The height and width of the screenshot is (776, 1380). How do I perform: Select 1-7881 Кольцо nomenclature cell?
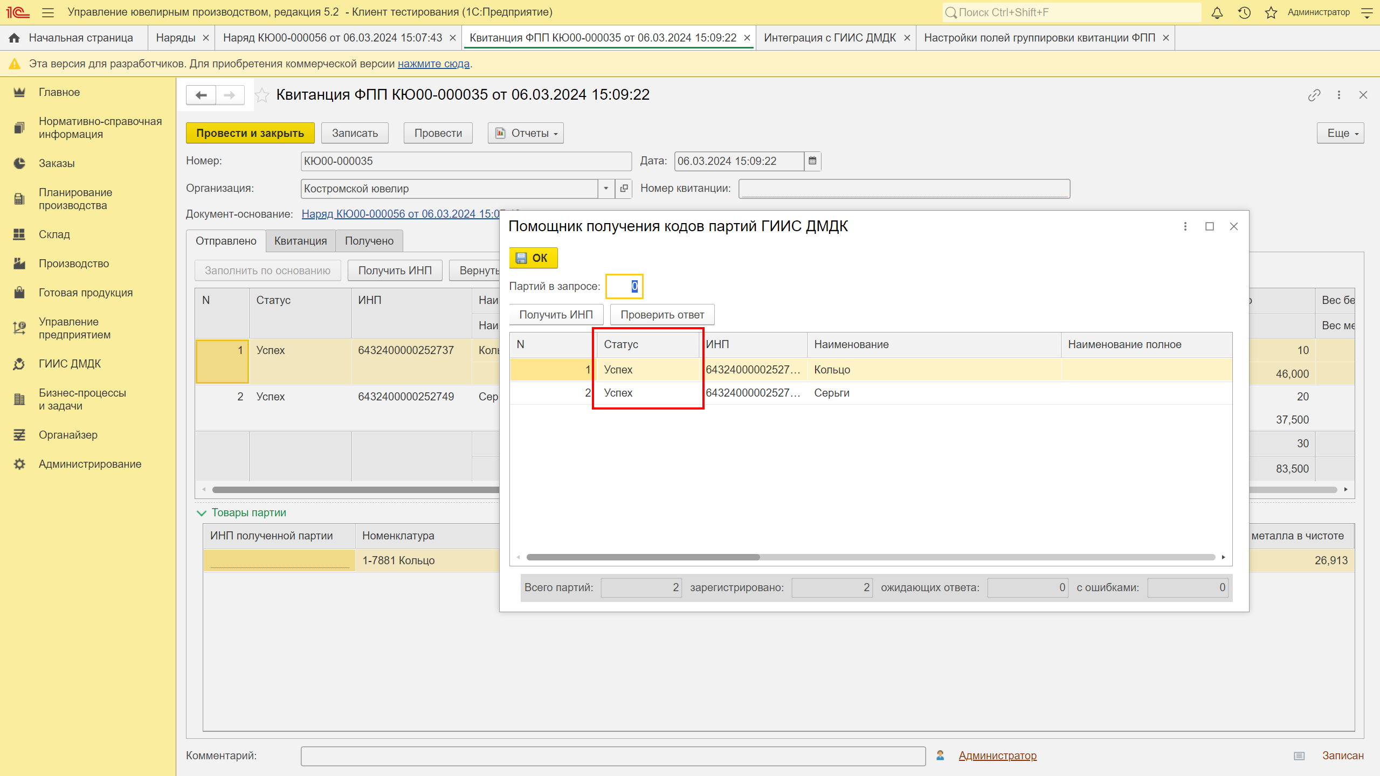(x=427, y=560)
